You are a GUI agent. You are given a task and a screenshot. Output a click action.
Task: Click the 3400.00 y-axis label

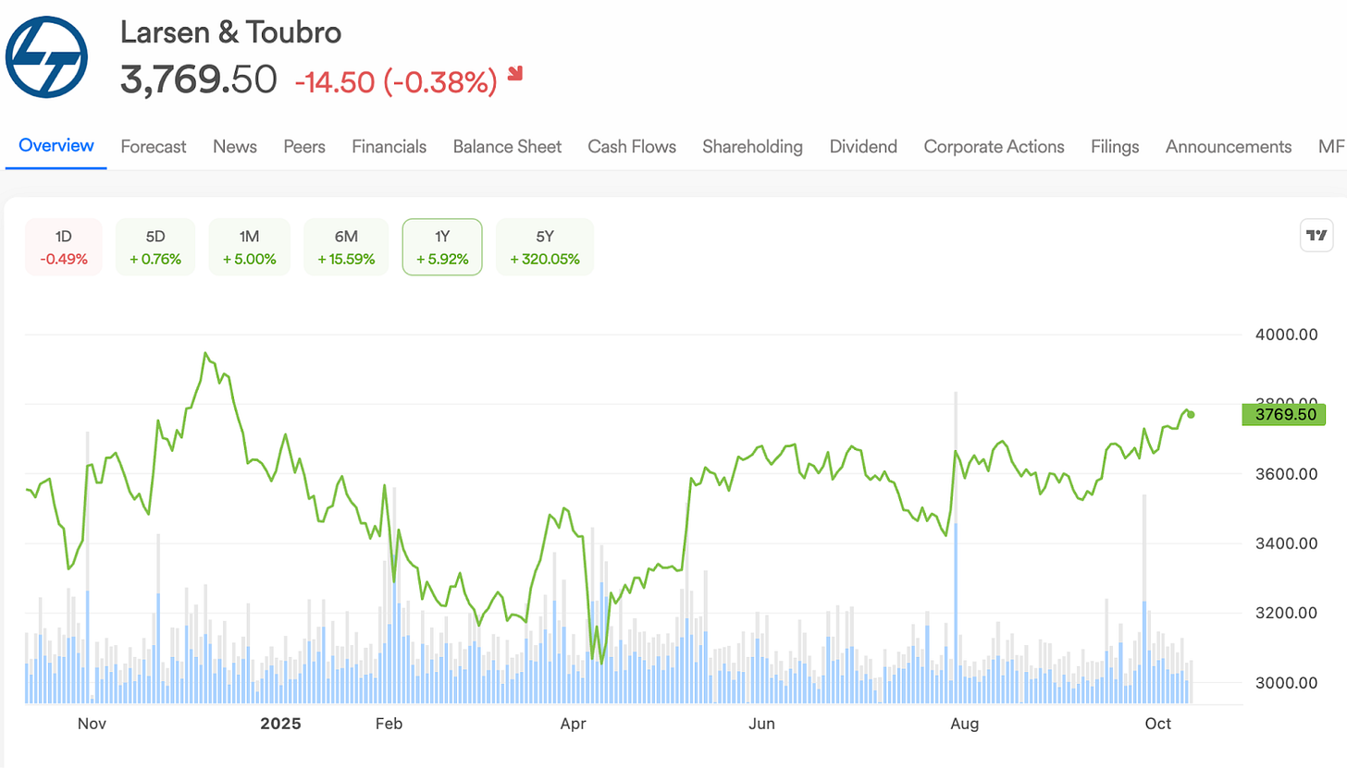pyautogui.click(x=1285, y=543)
